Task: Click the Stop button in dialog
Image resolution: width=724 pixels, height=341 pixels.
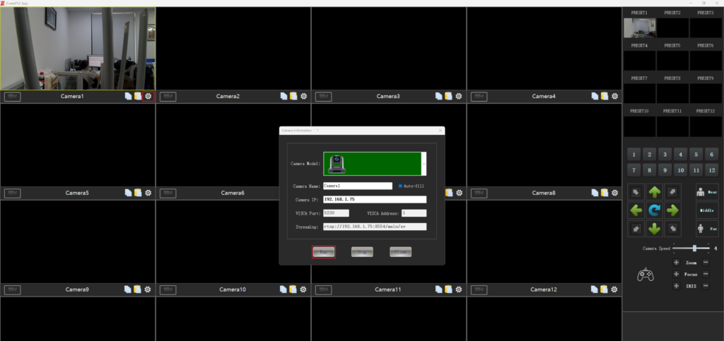Action: pos(362,251)
